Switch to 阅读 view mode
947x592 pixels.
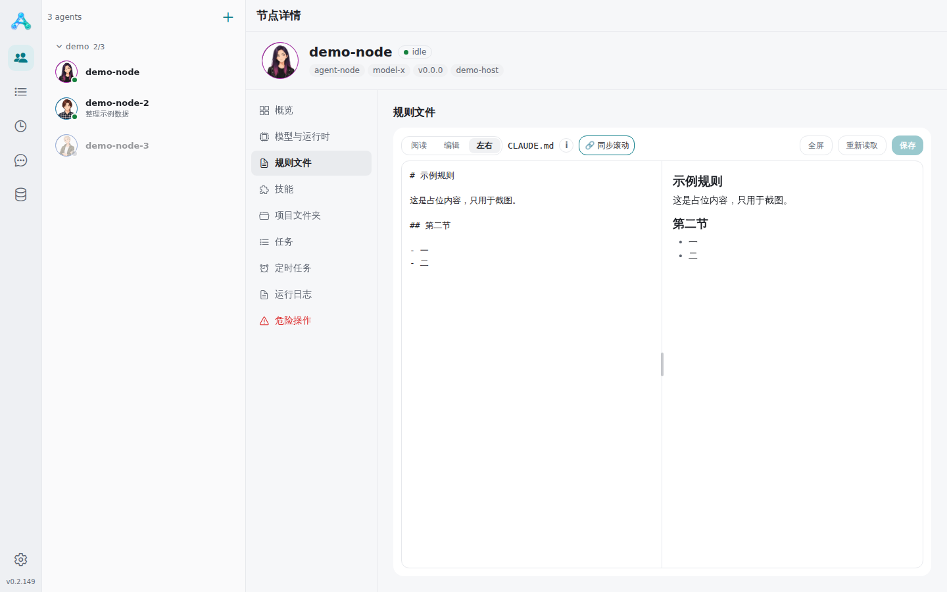[x=419, y=145]
